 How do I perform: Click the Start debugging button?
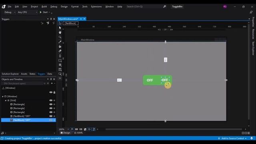click(x=44, y=12)
